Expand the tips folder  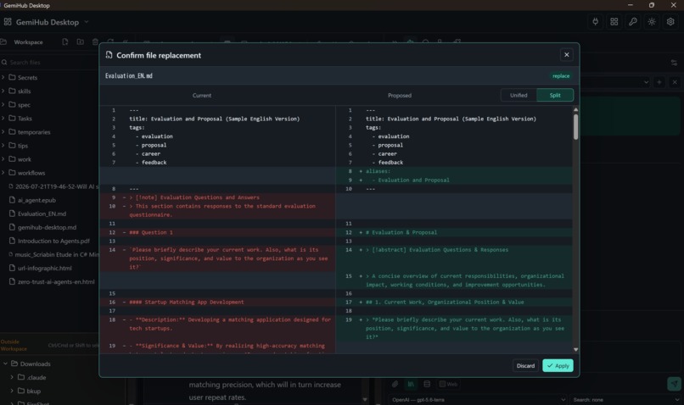point(3,146)
